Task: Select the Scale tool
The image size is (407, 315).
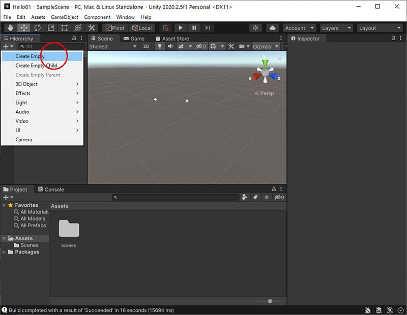Action: 51,28
